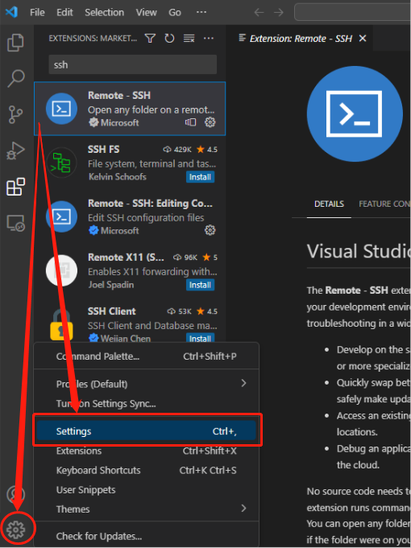Click the Manage gear icon
411x548 pixels.
pyautogui.click(x=16, y=529)
